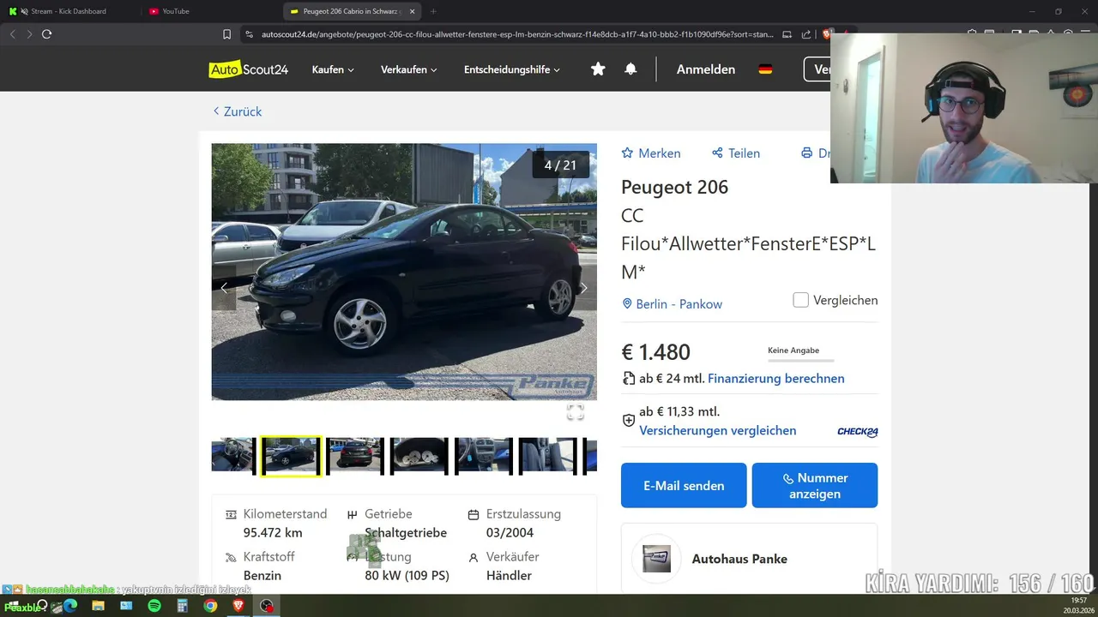Go back via Zurück link
The width and height of the screenshot is (1098, 617).
point(238,111)
